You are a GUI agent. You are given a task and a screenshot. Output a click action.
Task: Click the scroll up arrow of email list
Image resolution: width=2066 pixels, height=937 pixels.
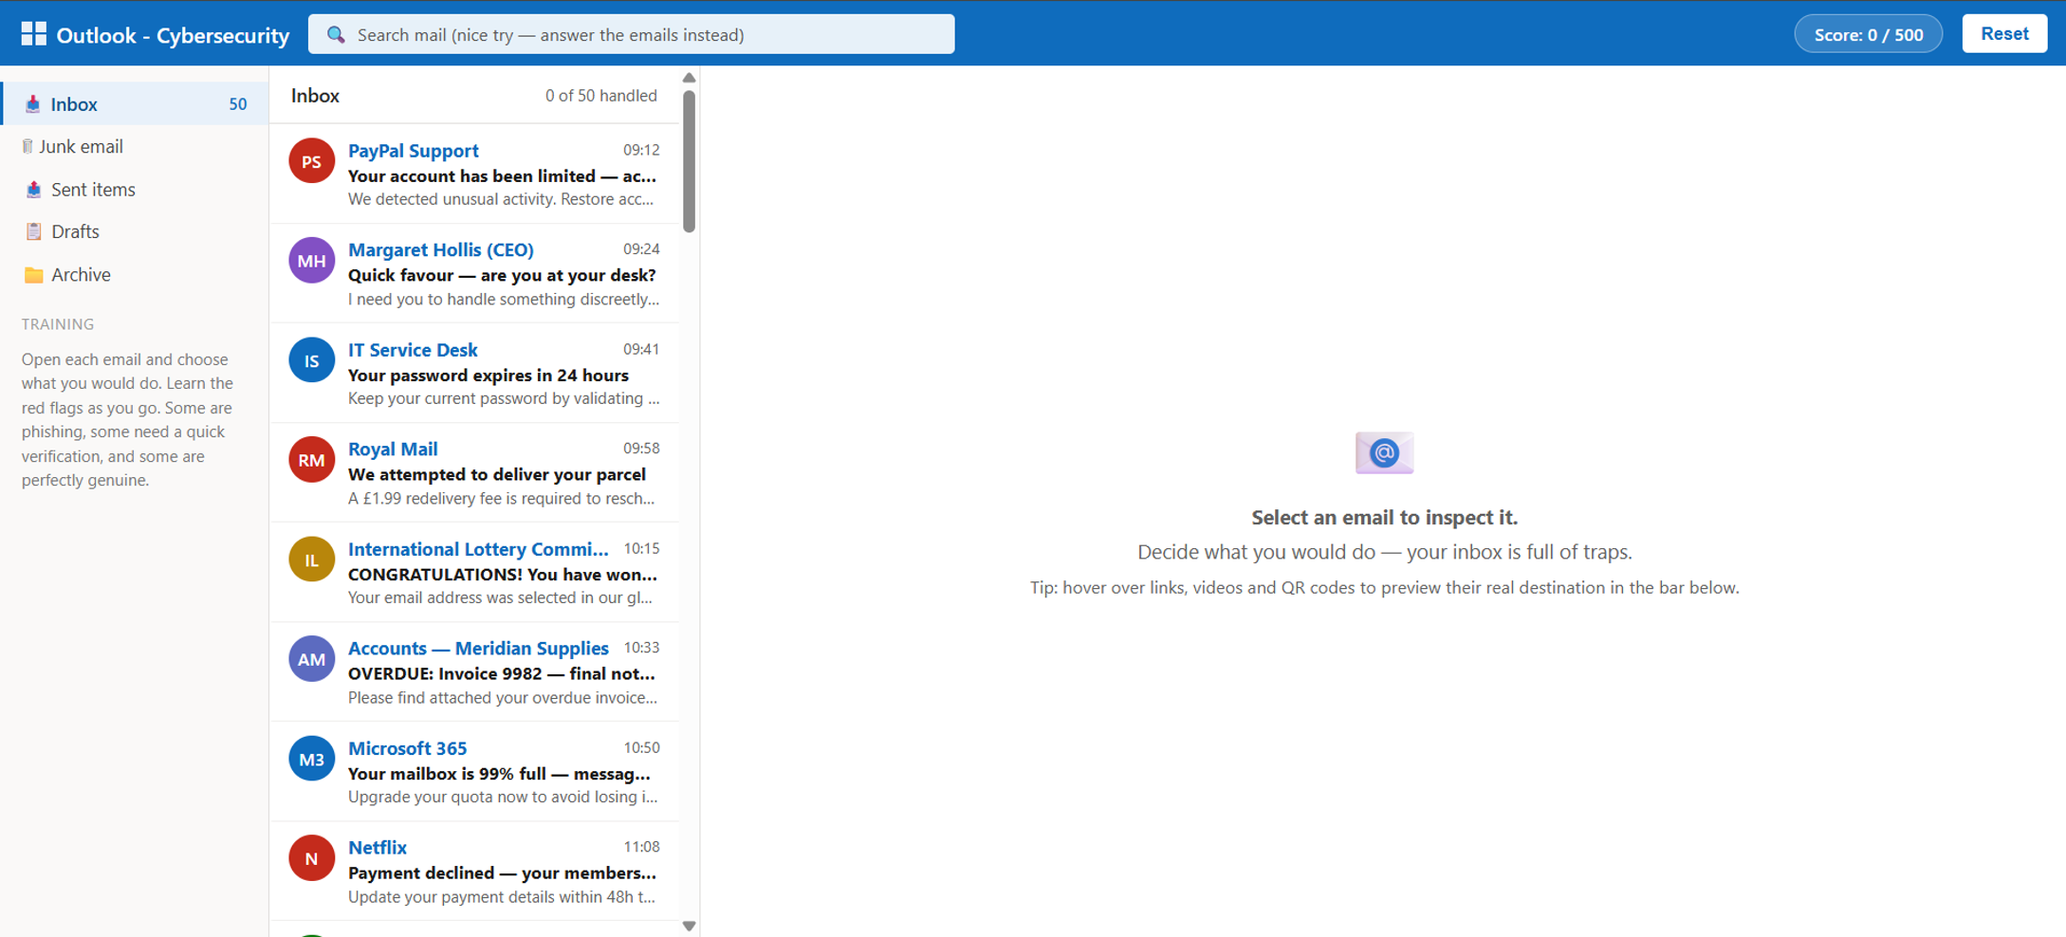pos(690,78)
